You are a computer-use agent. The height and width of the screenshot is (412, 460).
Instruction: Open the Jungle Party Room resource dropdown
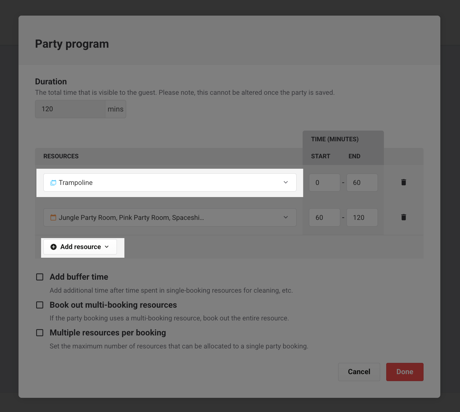(170, 218)
